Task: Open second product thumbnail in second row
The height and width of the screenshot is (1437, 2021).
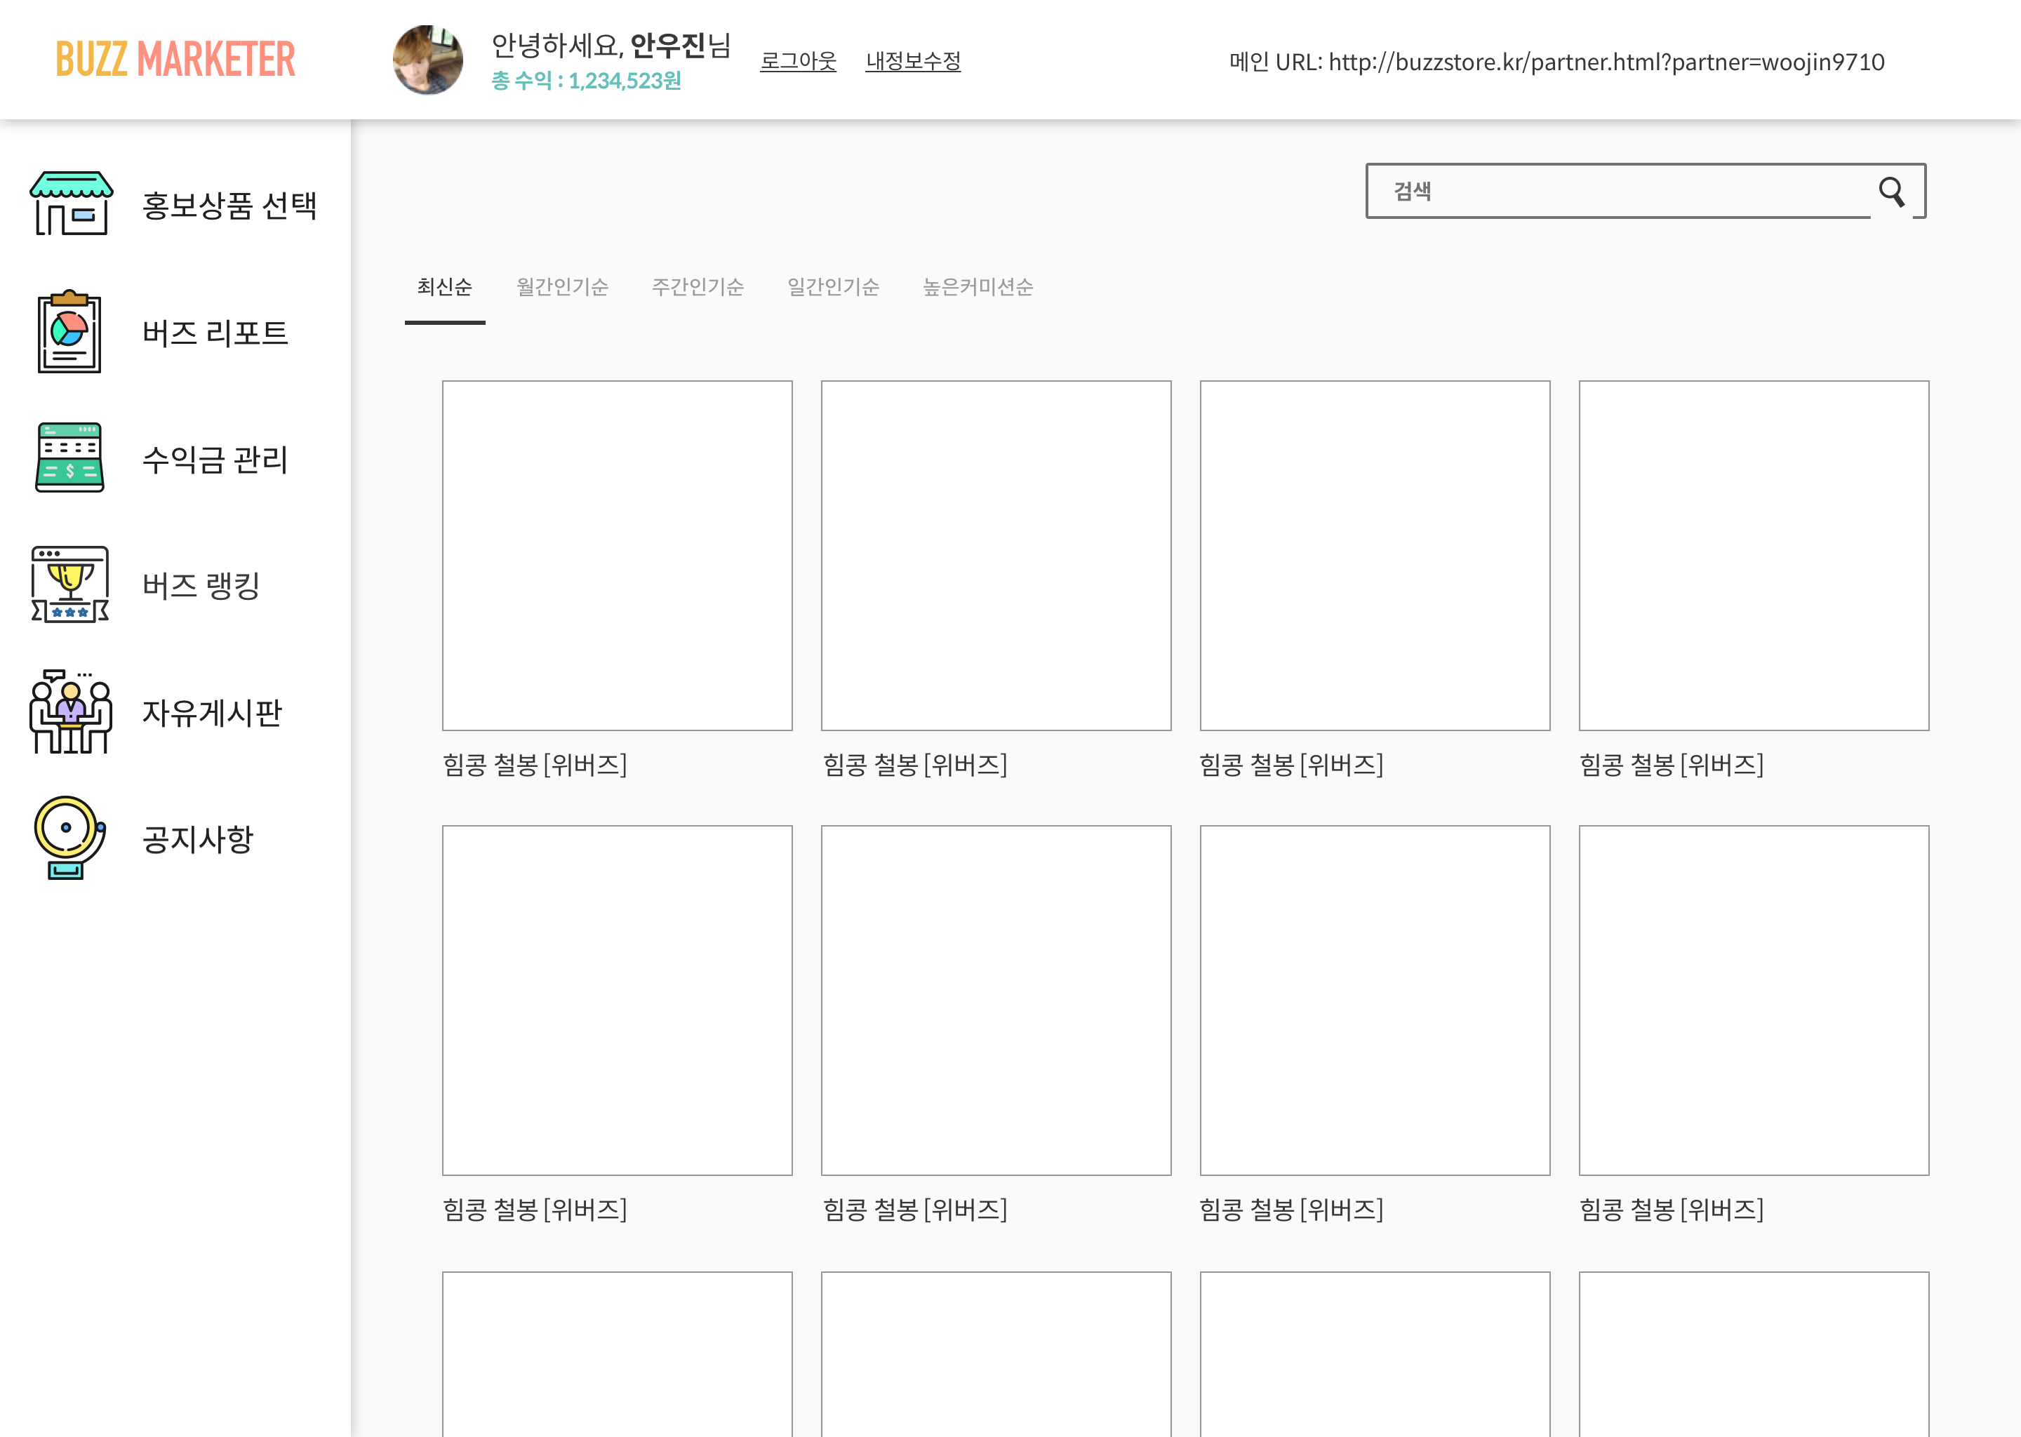Action: 996,1001
